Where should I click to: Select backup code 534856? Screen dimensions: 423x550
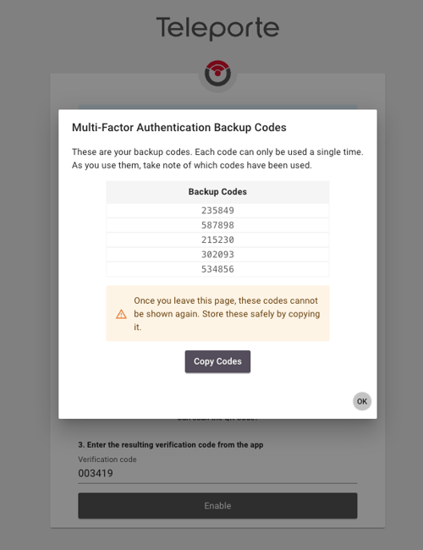coord(217,269)
